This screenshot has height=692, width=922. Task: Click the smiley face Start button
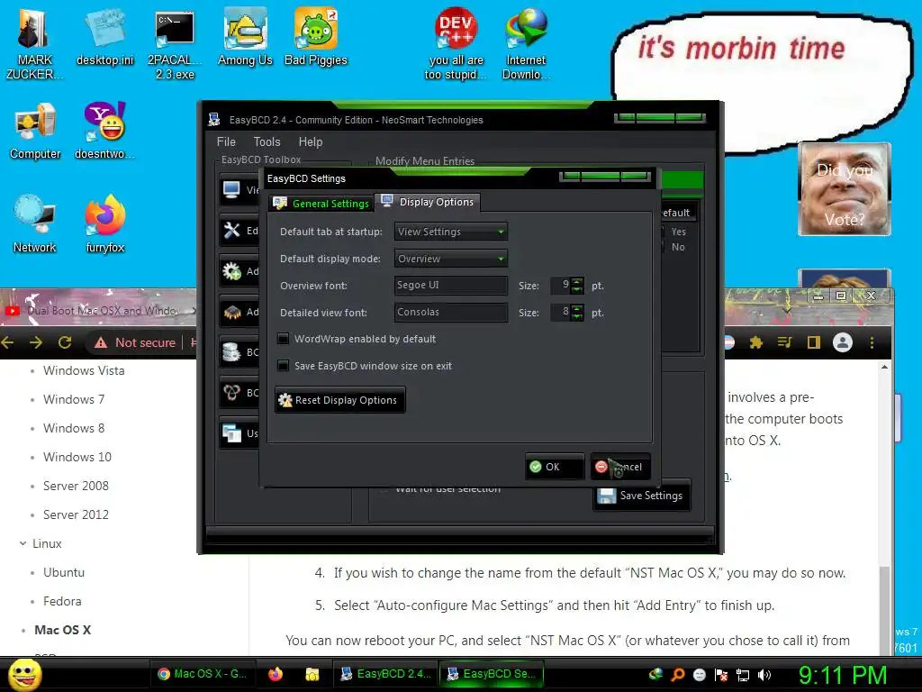click(x=24, y=674)
